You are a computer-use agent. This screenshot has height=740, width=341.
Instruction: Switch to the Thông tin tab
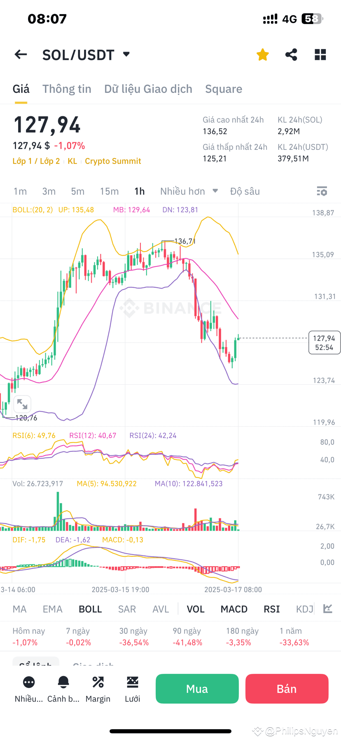coord(67,88)
